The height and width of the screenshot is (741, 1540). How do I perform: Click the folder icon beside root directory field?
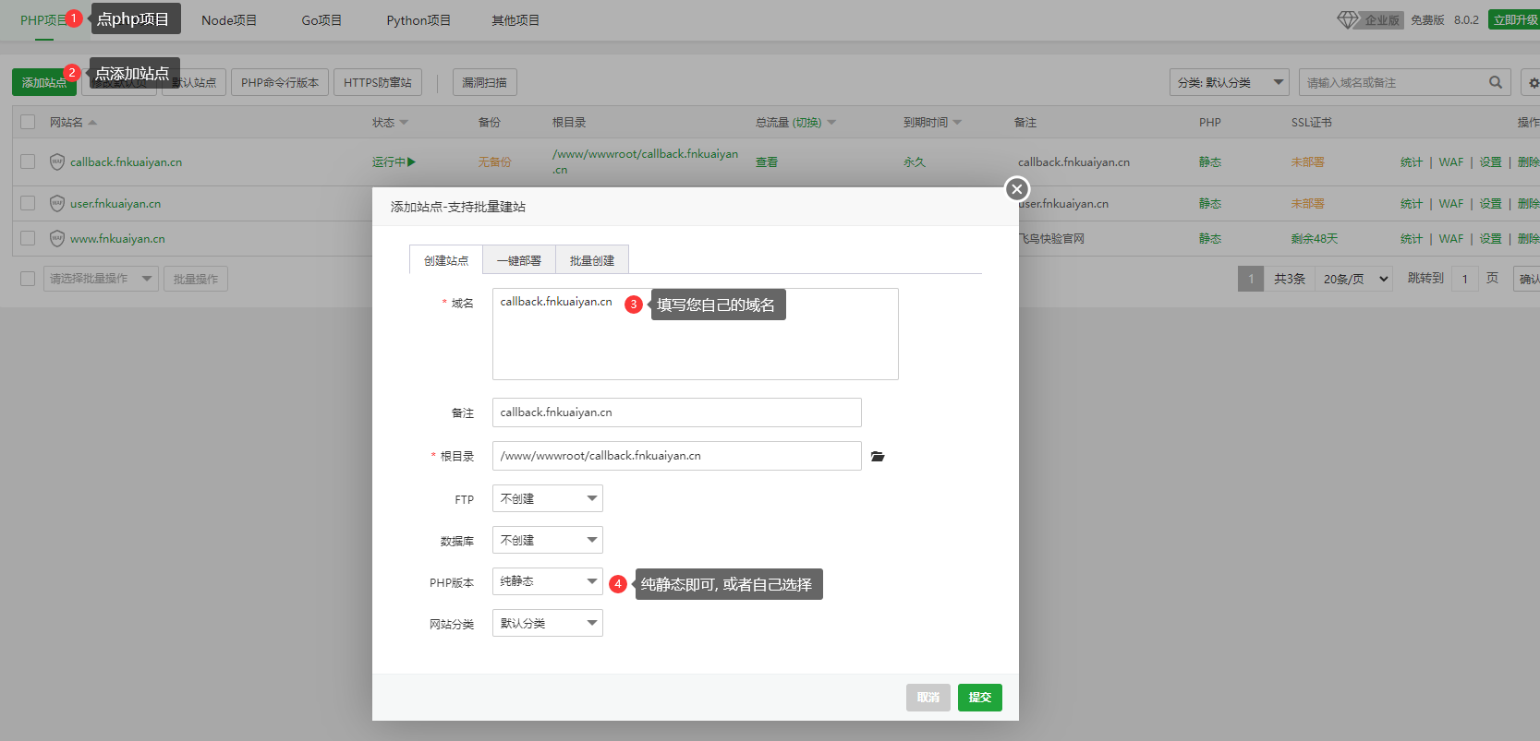[878, 457]
